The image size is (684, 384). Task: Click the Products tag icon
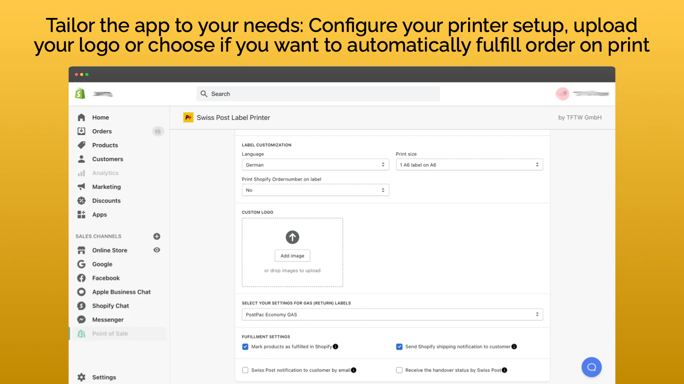coord(81,145)
